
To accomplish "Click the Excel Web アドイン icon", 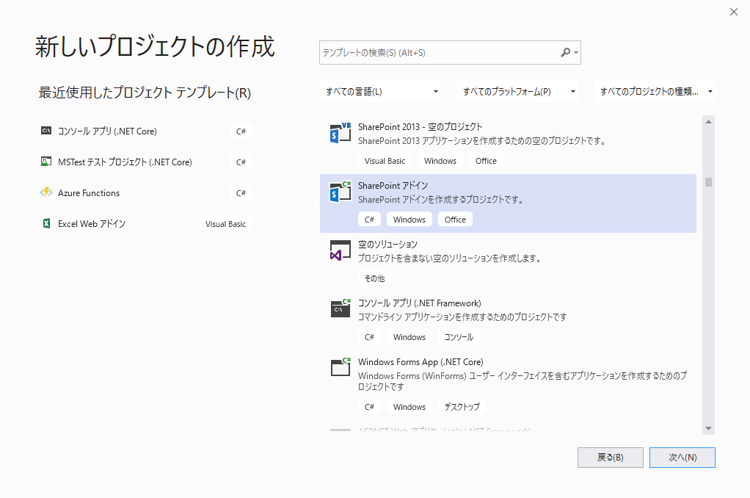I will point(46,224).
